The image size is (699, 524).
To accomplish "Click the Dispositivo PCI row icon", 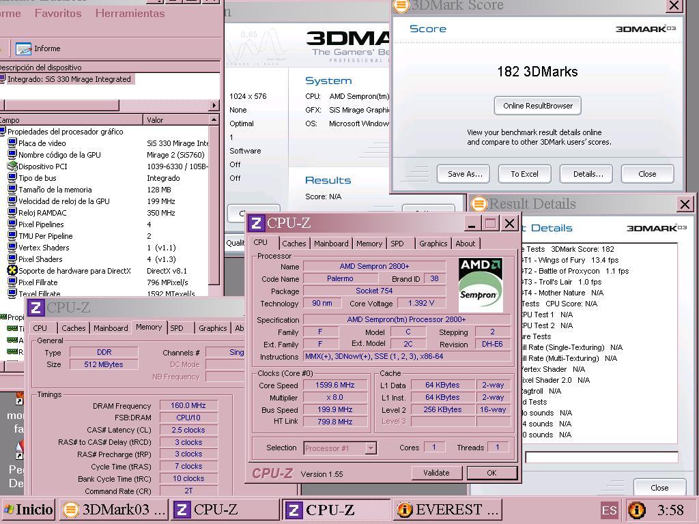I will point(12,166).
